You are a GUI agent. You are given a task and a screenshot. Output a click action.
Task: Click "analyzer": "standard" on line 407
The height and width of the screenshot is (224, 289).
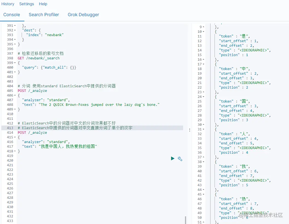click(46, 100)
